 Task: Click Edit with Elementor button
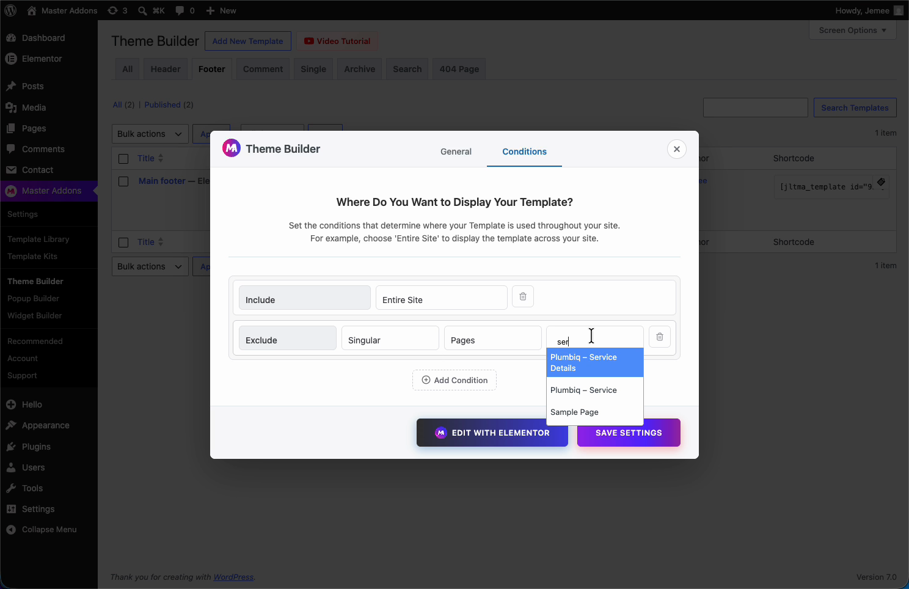tap(492, 433)
